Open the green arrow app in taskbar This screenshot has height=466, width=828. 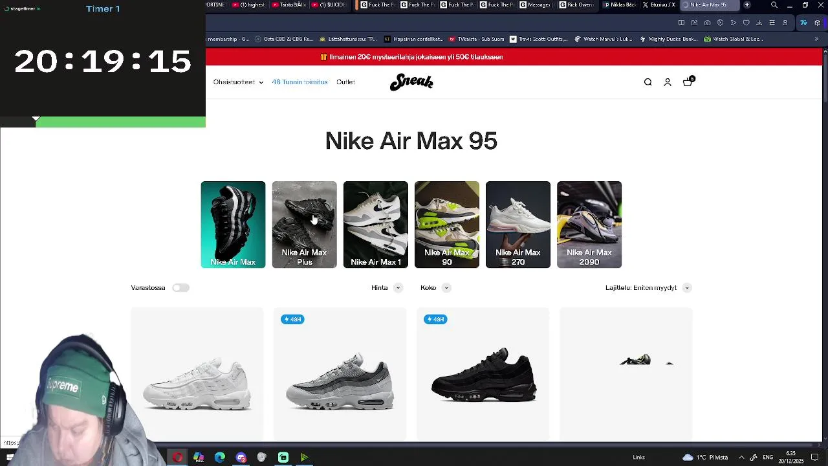pyautogui.click(x=304, y=458)
